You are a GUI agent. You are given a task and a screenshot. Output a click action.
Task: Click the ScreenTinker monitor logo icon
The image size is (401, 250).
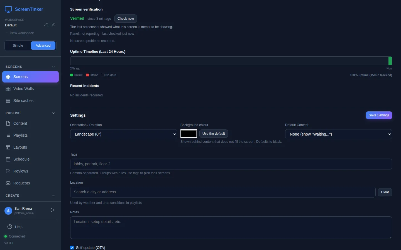click(x=8, y=9)
